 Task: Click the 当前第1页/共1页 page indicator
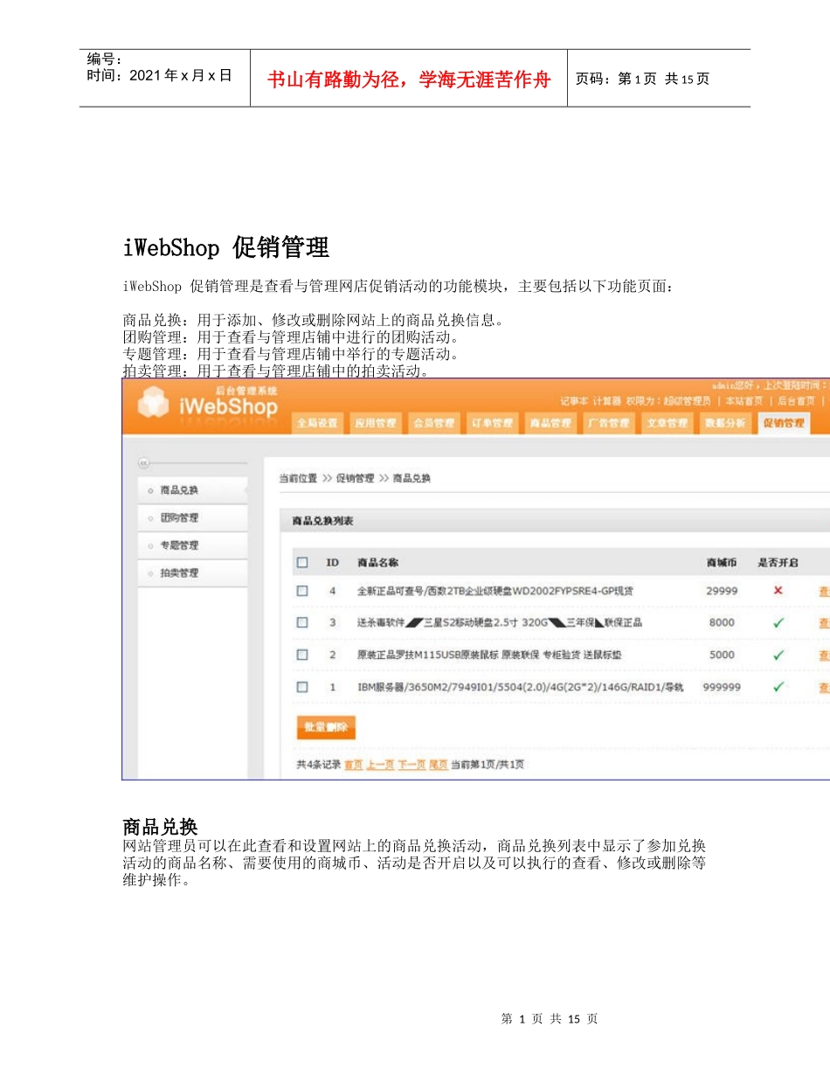pos(488,765)
